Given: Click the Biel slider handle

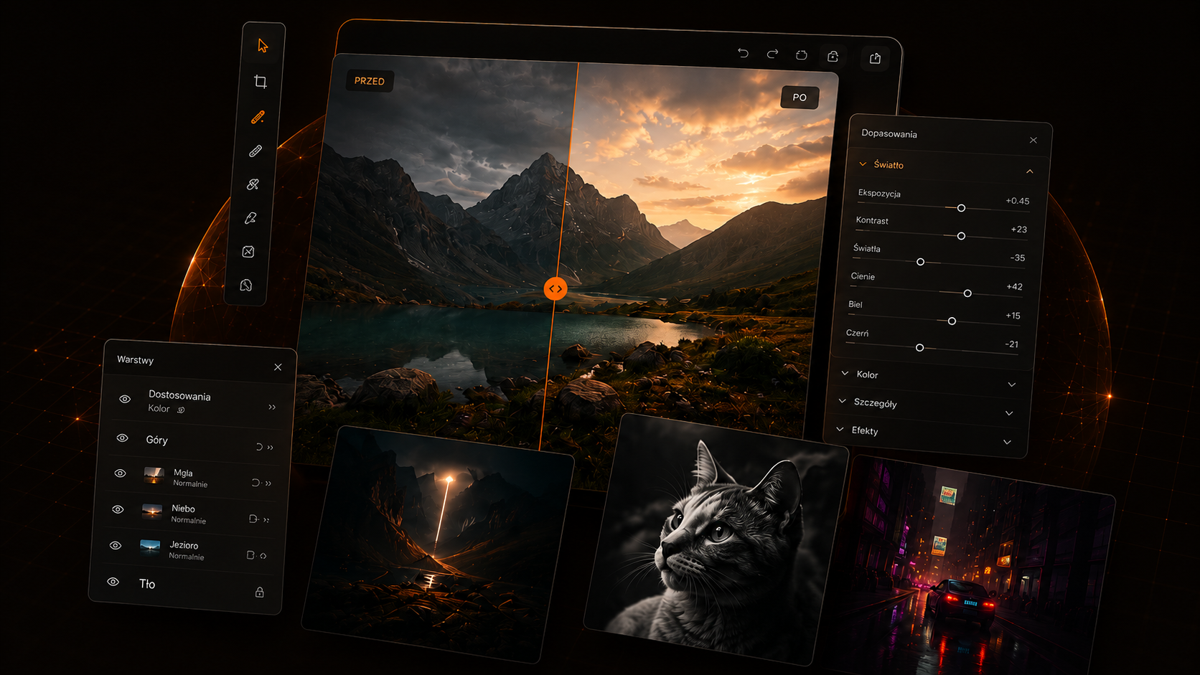Looking at the screenshot, I should 952,321.
